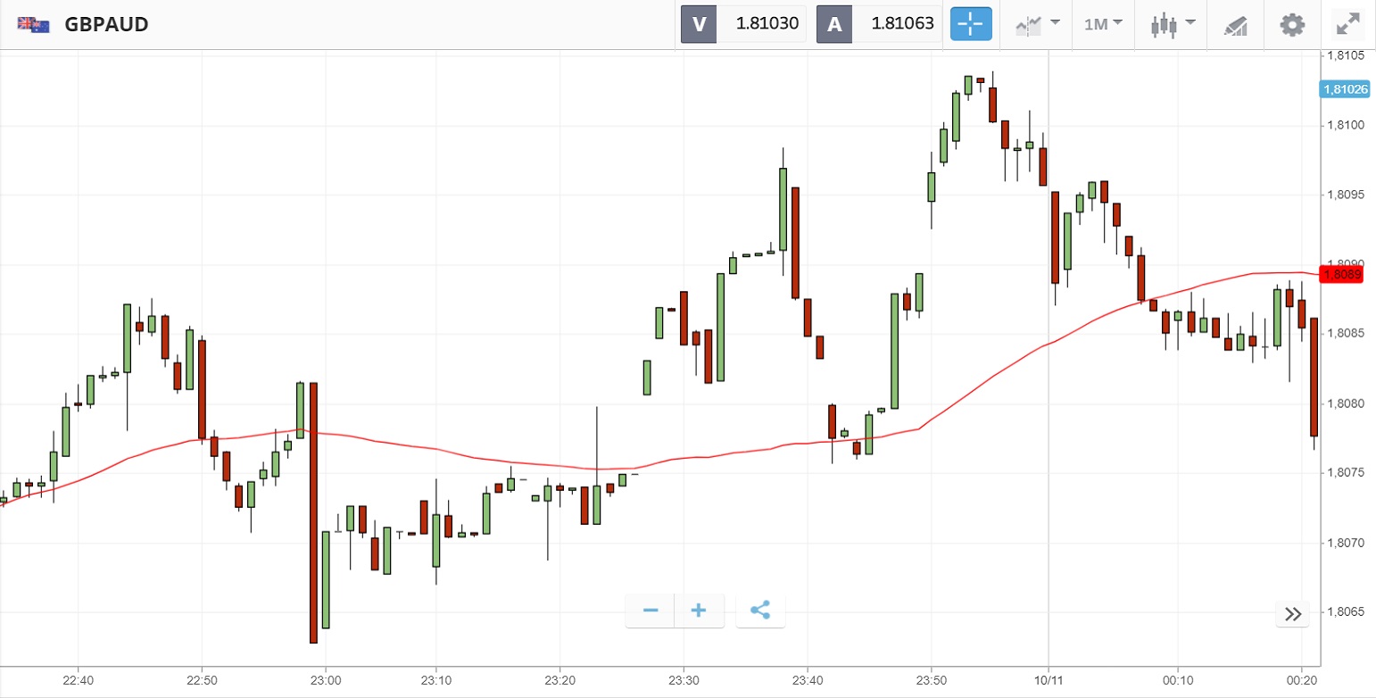The width and height of the screenshot is (1376, 698).
Task: Share the chart
Action: (x=760, y=611)
